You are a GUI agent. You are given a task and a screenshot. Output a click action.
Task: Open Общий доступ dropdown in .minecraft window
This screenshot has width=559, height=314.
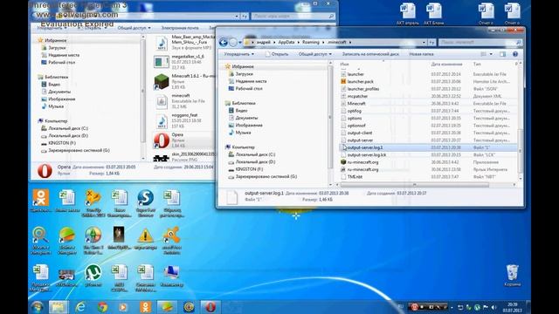(x=314, y=54)
